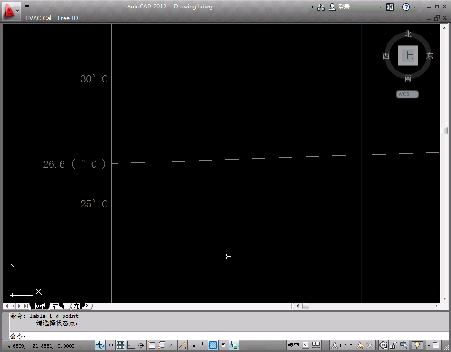Viewport: 451px width, 352px height.
Task: Rotate view to 北 on ViewCube
Action: click(x=408, y=34)
